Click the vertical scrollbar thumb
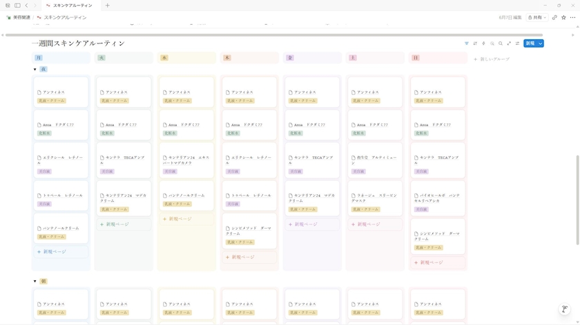This screenshot has width=580, height=325. [x=577, y=200]
